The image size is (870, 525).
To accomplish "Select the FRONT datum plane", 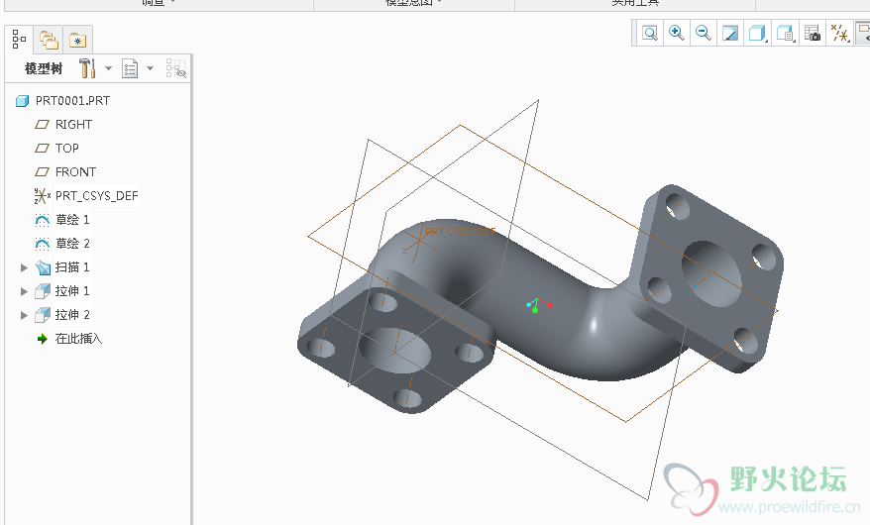I will click(x=75, y=172).
